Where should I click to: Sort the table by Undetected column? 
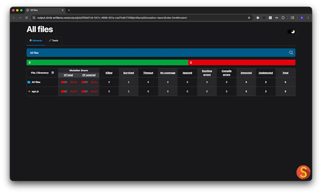pos(266,73)
